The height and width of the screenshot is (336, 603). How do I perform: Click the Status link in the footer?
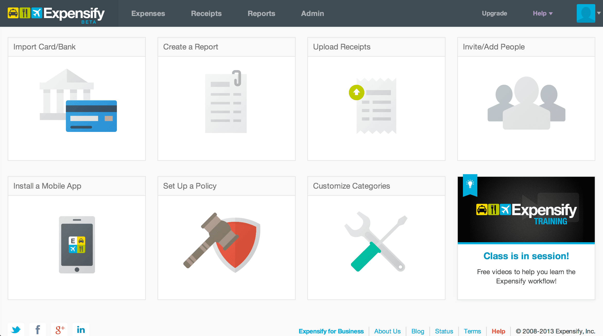444,331
